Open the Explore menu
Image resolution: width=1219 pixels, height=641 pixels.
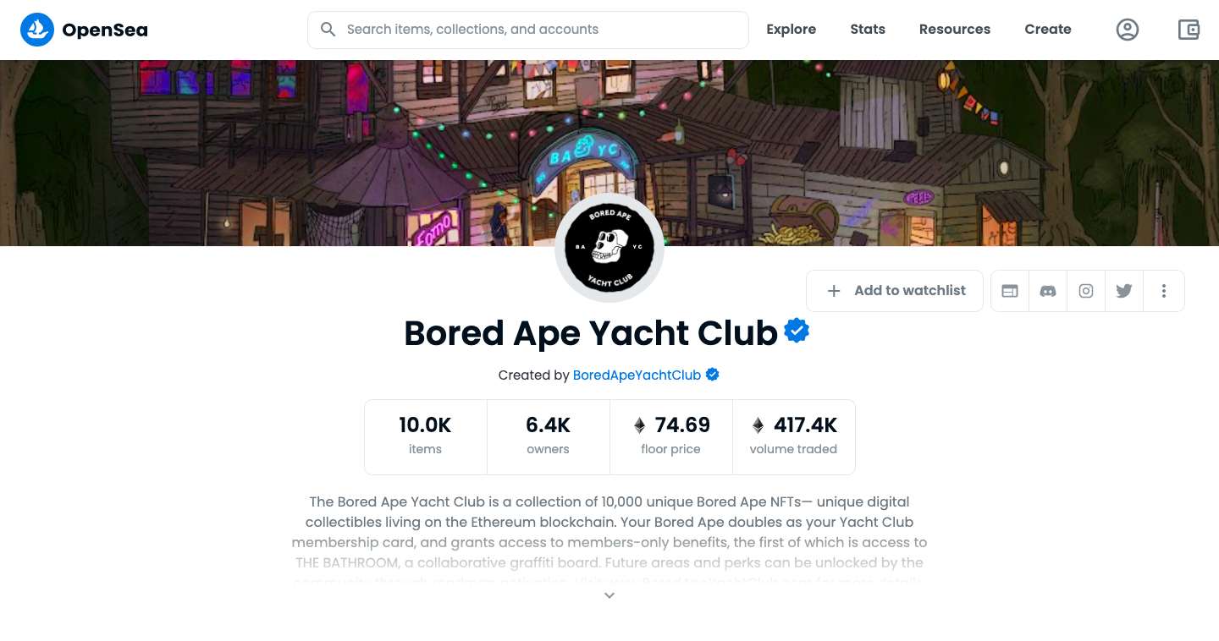tap(792, 30)
